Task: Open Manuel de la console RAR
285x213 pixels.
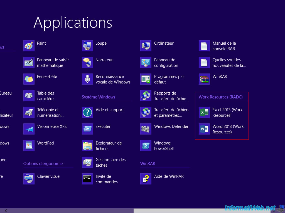Action: (x=204, y=46)
